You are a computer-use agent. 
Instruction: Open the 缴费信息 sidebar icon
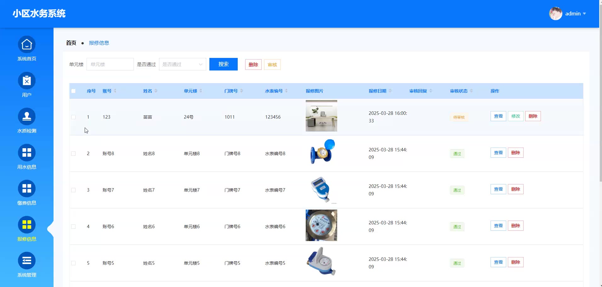(x=27, y=189)
